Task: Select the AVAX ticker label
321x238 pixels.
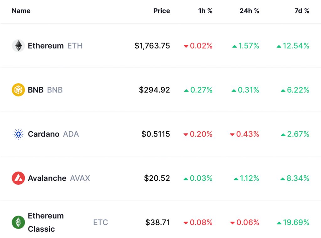Action: [x=80, y=178]
